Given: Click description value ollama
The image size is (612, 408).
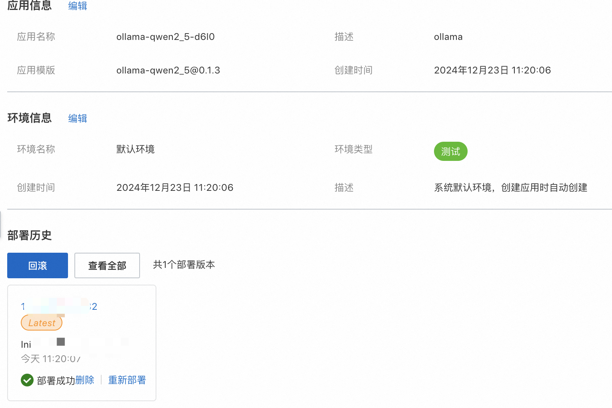Looking at the screenshot, I should click(x=448, y=37).
